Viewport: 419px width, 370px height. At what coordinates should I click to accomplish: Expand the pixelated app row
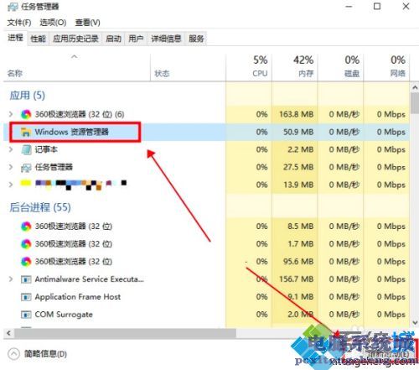tap(11, 185)
